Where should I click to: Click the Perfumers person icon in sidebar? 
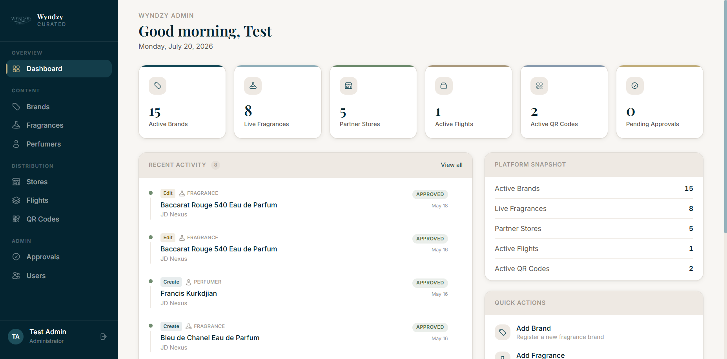[16, 144]
